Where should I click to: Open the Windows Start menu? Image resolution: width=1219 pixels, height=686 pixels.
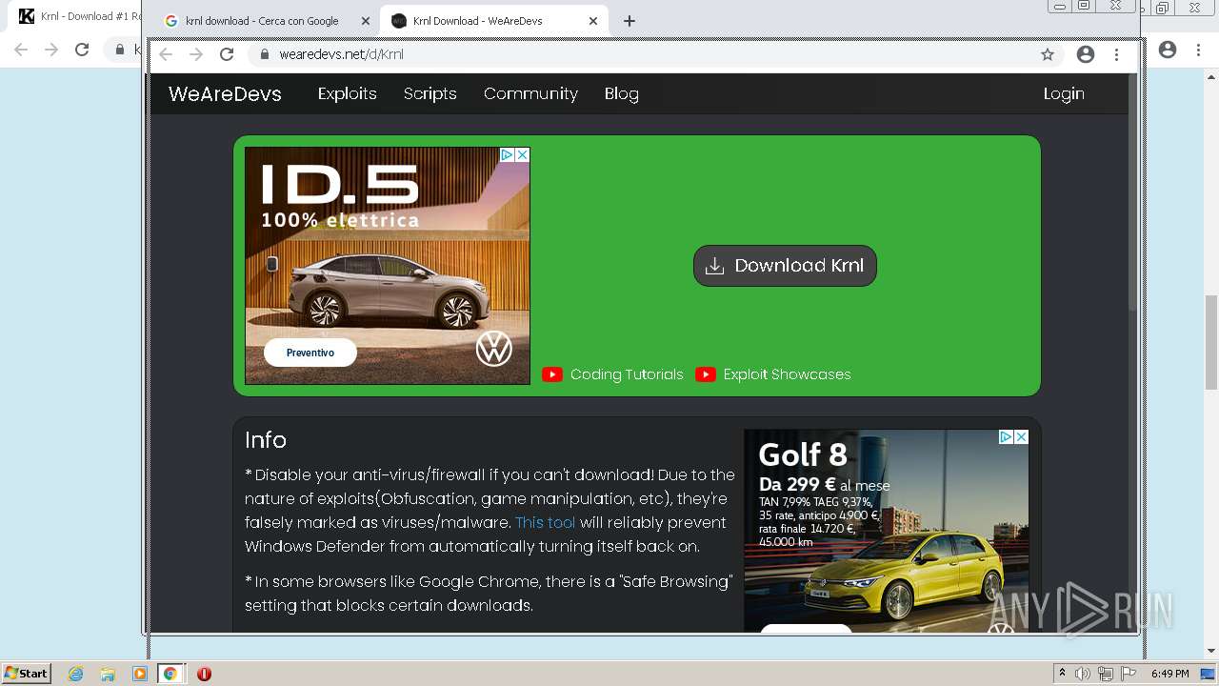[27, 673]
